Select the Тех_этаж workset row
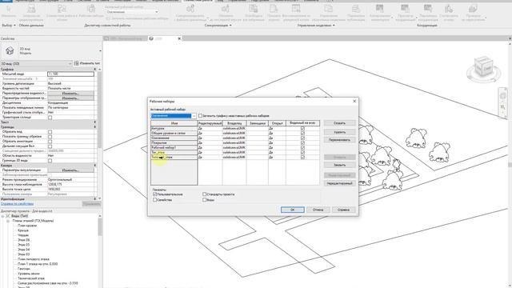Image resolution: width=512 pixels, height=288 pixels. click(x=235, y=152)
